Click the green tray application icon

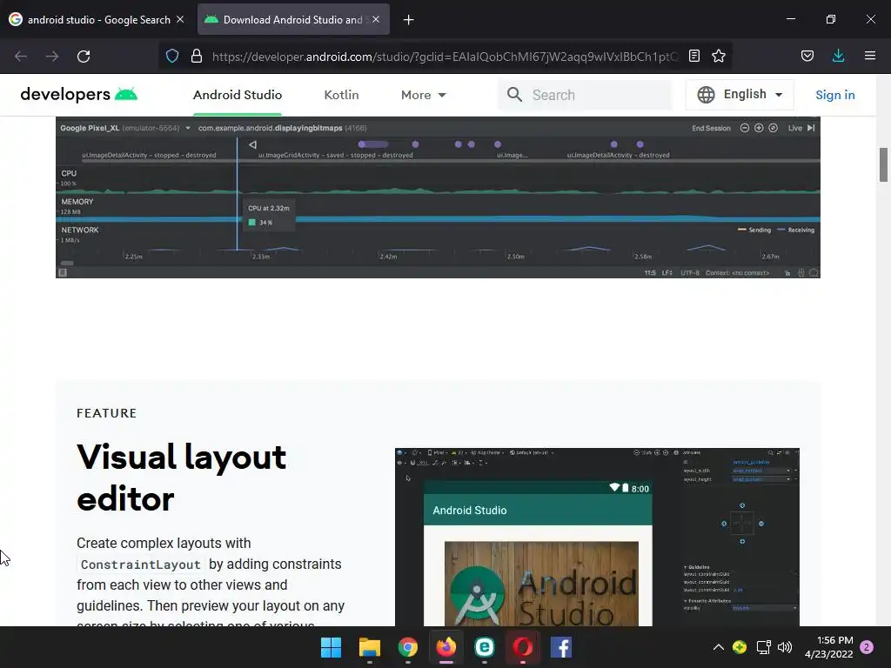pyautogui.click(x=740, y=647)
